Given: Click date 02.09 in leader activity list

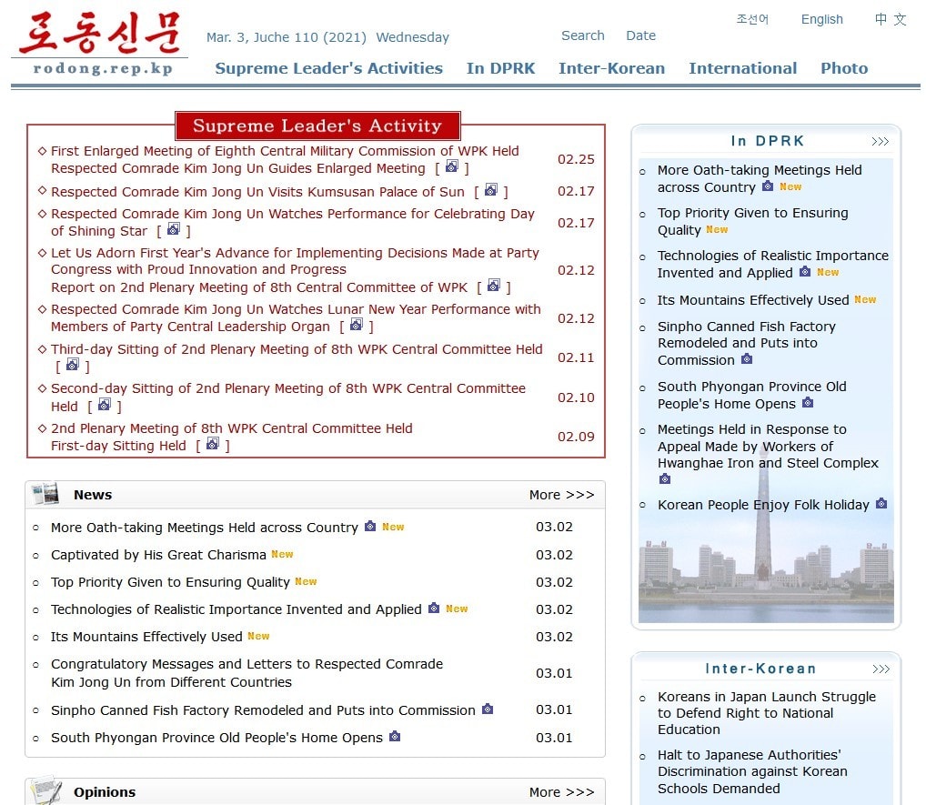Looking at the screenshot, I should tap(576, 437).
